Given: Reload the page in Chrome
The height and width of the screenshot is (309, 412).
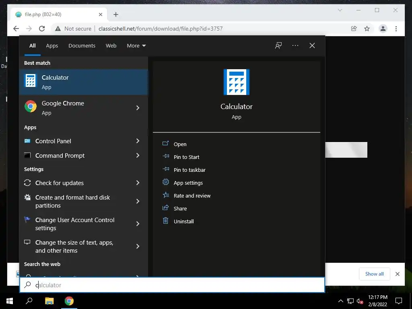Looking at the screenshot, I should click(x=42, y=29).
